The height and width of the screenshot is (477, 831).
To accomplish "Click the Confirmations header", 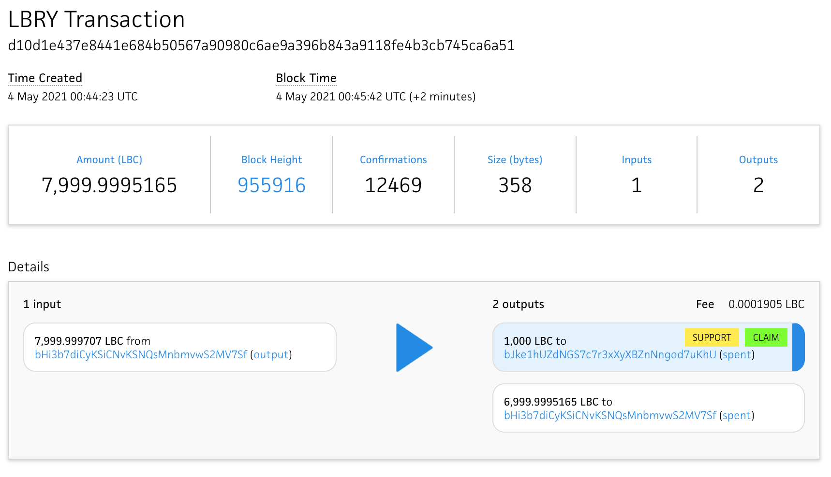I will point(393,160).
